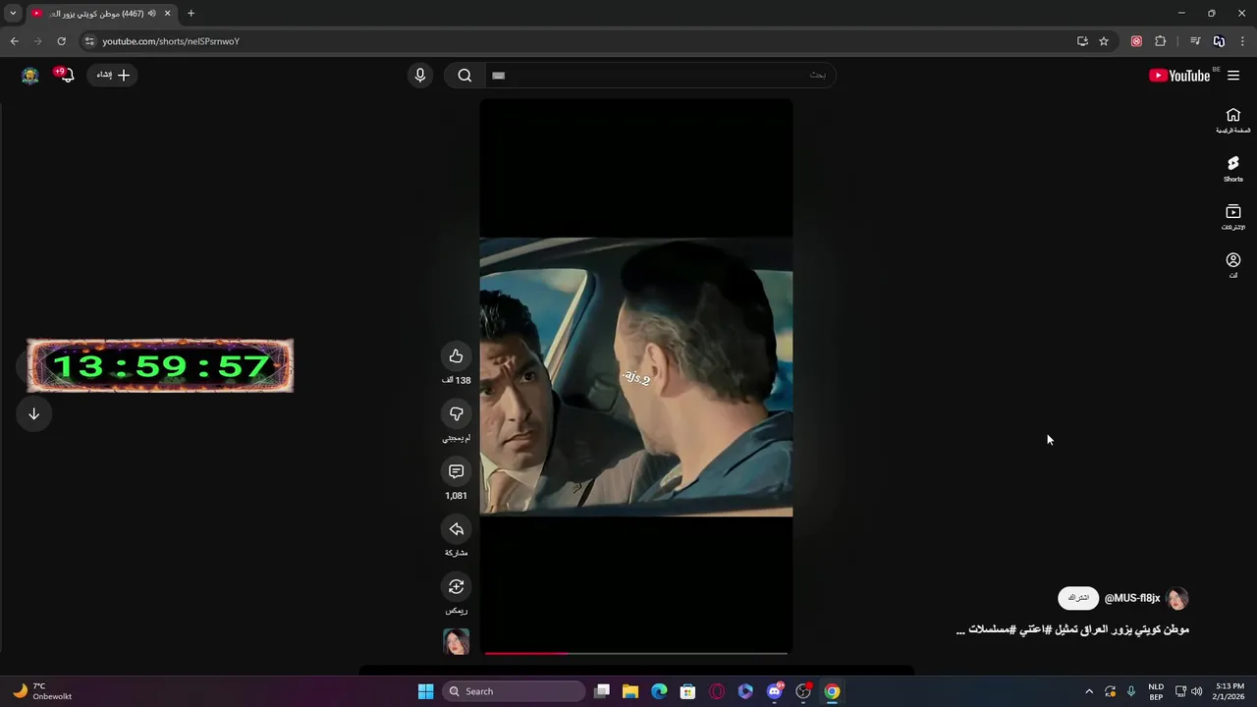Open a new tab with the plus button
This screenshot has height=707, width=1257.
click(x=191, y=14)
